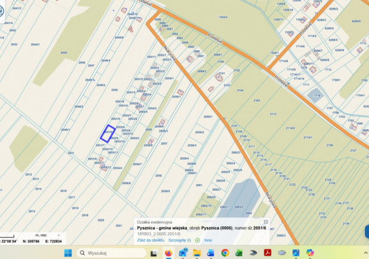
Task: Close the Działka ewidencyjna info popup
Action: [x=265, y=221]
